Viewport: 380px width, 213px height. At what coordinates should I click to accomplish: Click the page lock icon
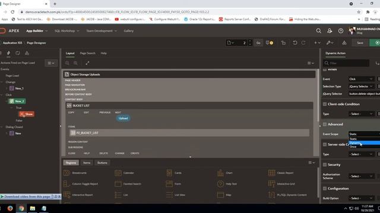tap(283, 43)
